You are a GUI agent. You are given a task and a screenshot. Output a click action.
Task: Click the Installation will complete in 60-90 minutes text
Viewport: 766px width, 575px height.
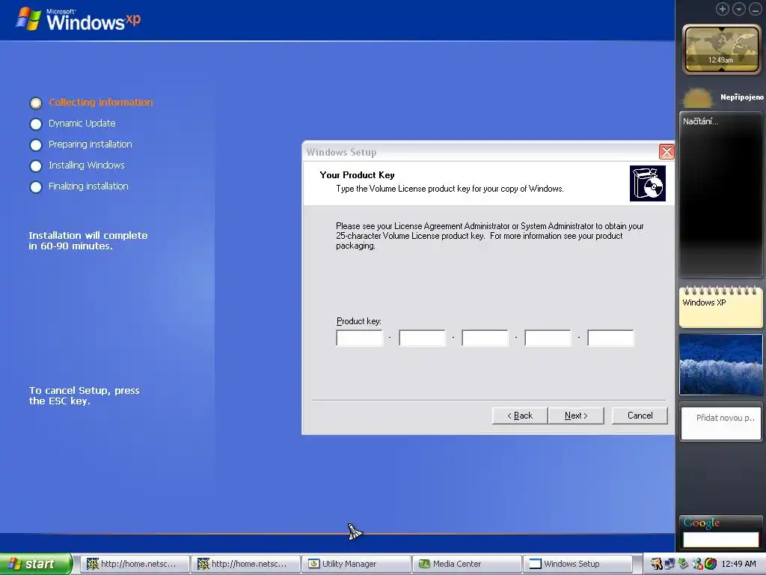pyautogui.click(x=88, y=240)
